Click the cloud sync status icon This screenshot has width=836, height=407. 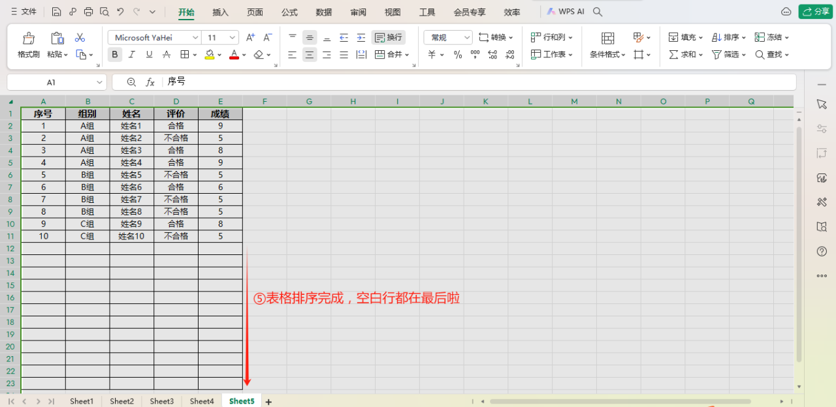tap(786, 12)
